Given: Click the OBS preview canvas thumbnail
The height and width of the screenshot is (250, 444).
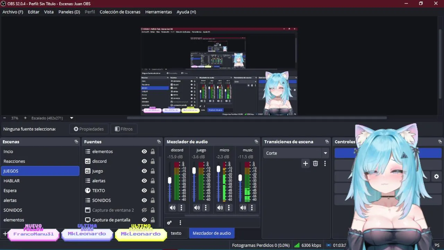Looking at the screenshot, I should (x=219, y=72).
